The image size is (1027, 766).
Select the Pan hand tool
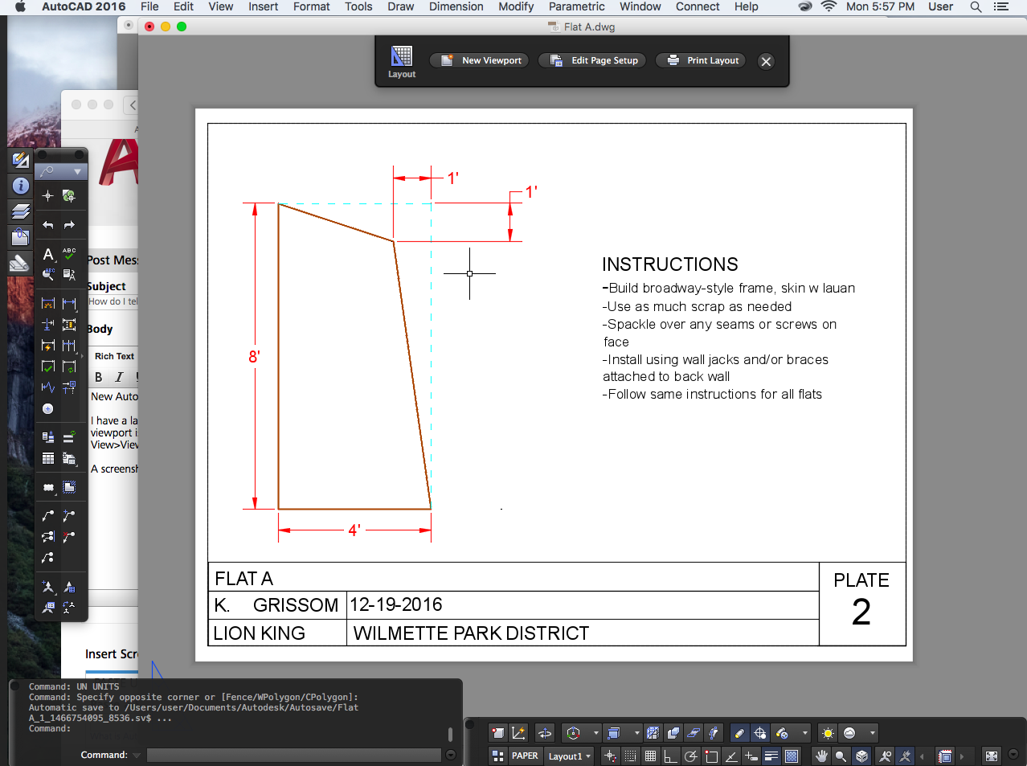pos(820,756)
